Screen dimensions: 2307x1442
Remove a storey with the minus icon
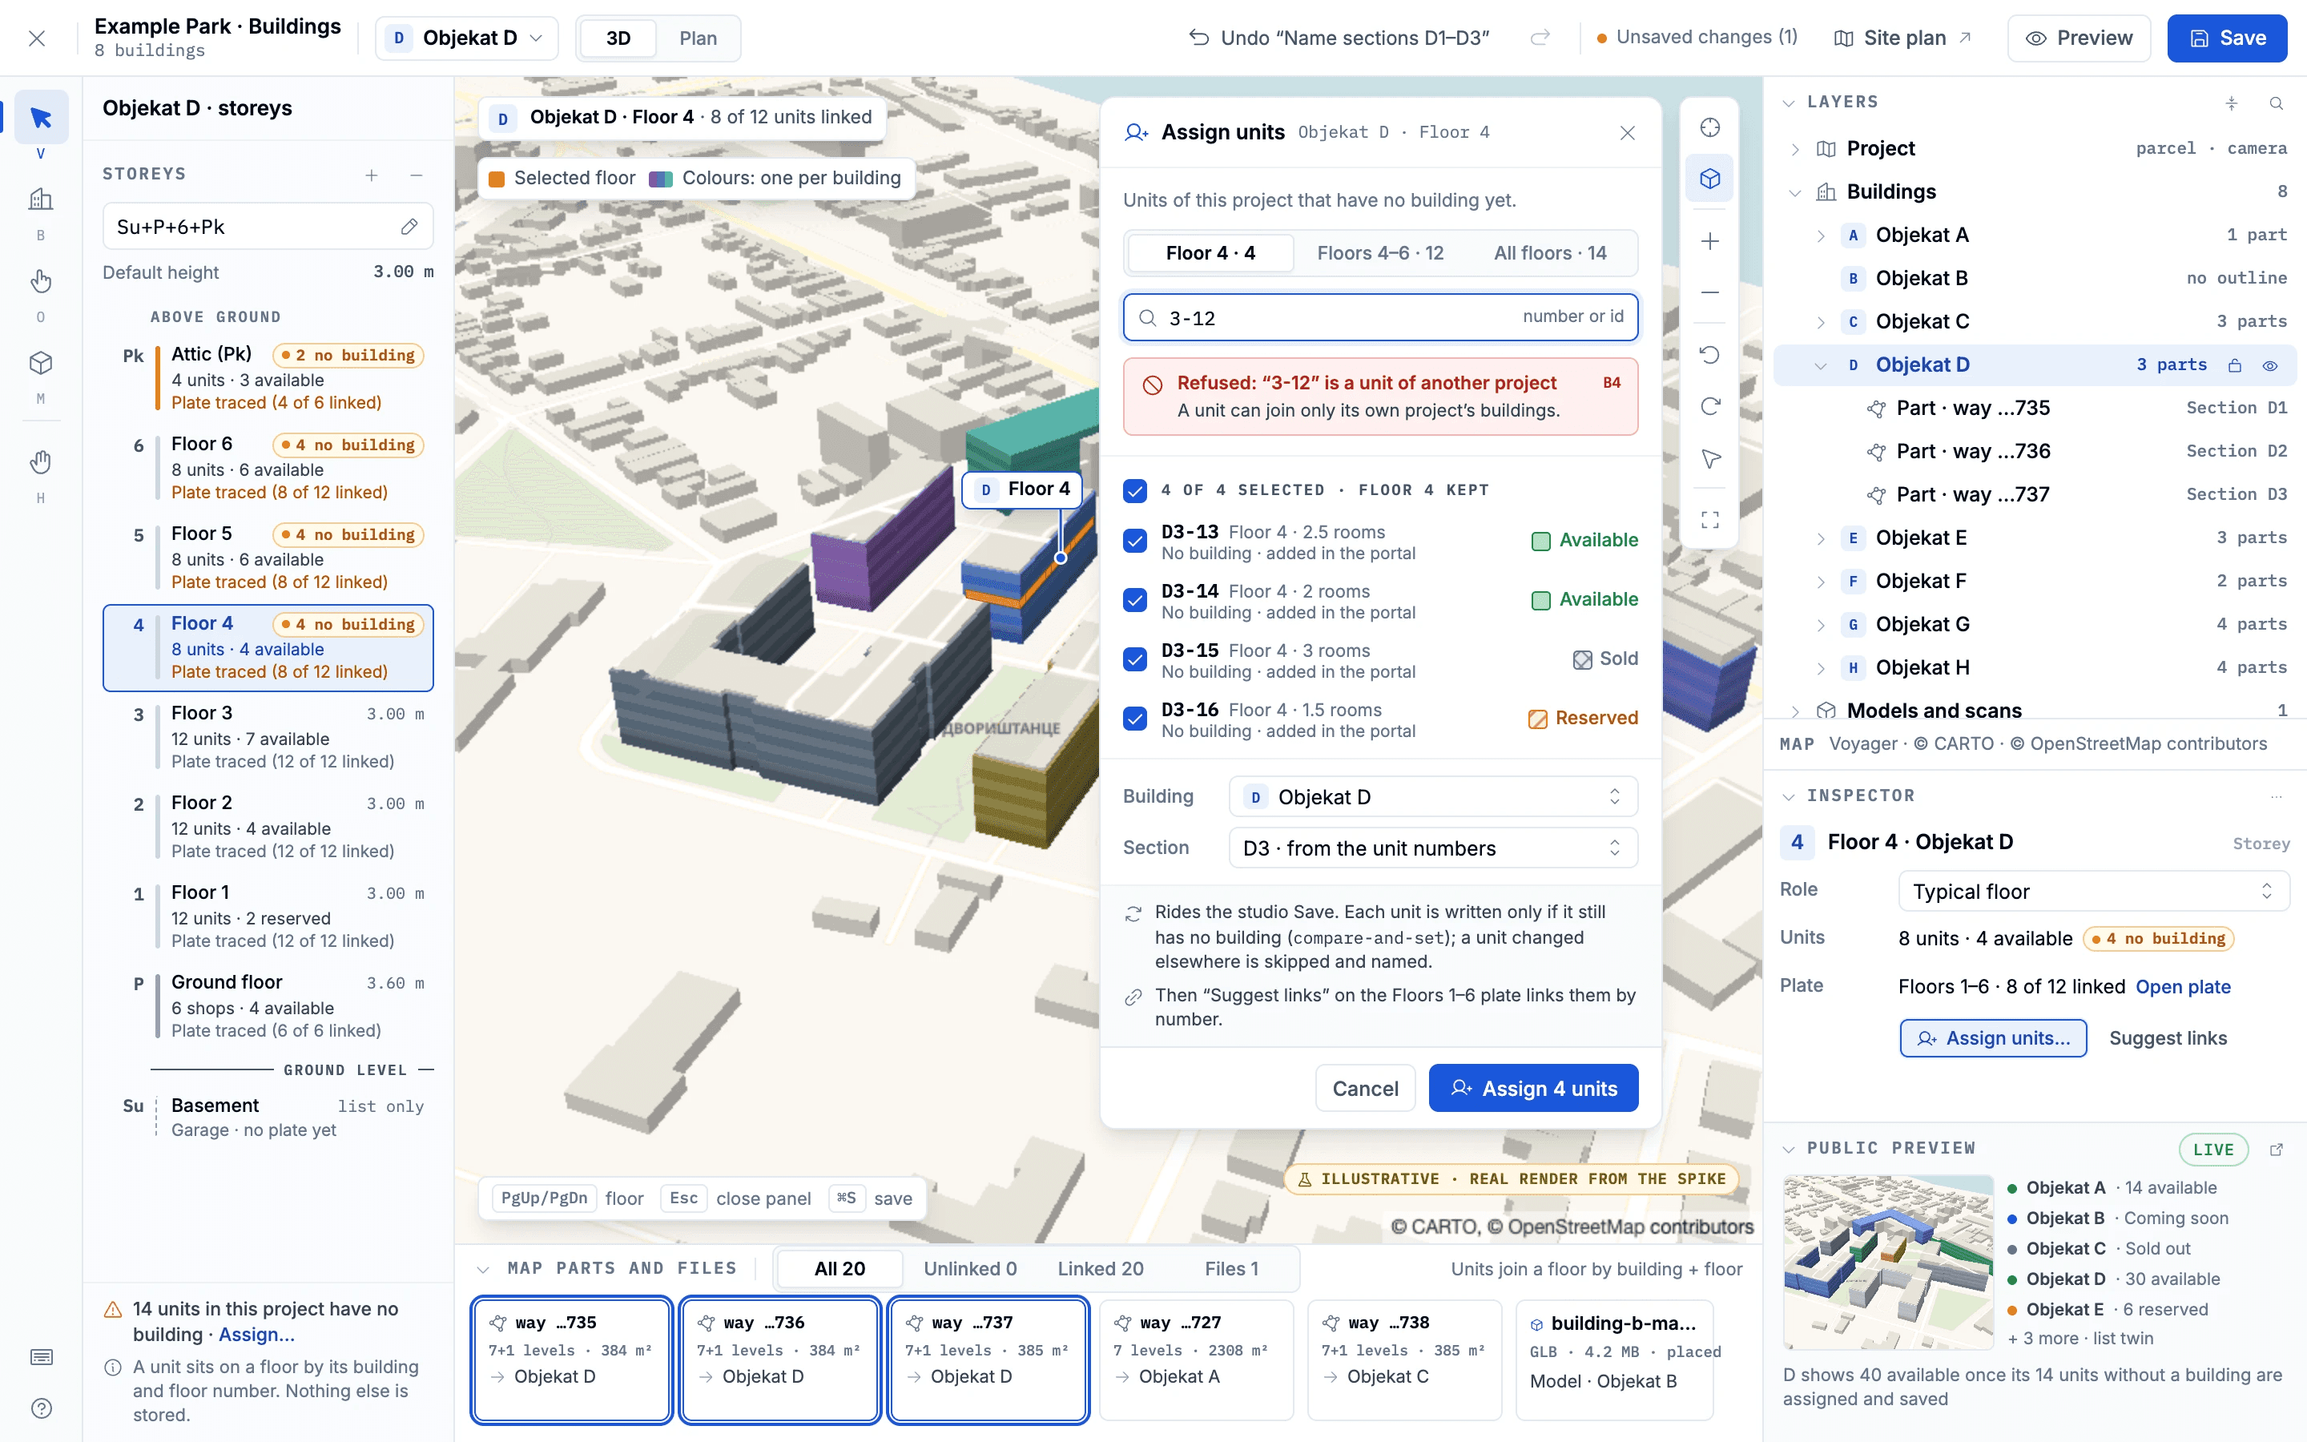[x=416, y=175]
